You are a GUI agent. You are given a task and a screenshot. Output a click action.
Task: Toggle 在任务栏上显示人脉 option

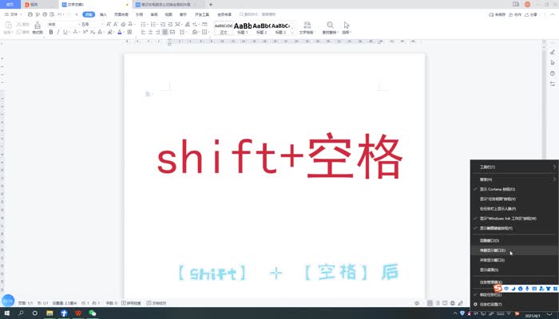coord(513,209)
